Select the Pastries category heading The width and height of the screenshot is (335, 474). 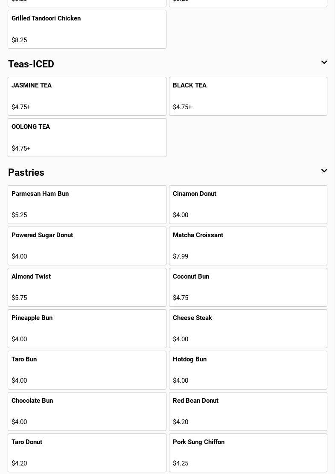[26, 172]
